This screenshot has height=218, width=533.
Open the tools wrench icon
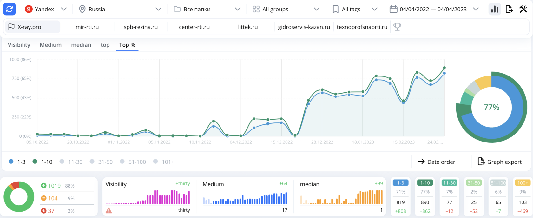coord(523,9)
